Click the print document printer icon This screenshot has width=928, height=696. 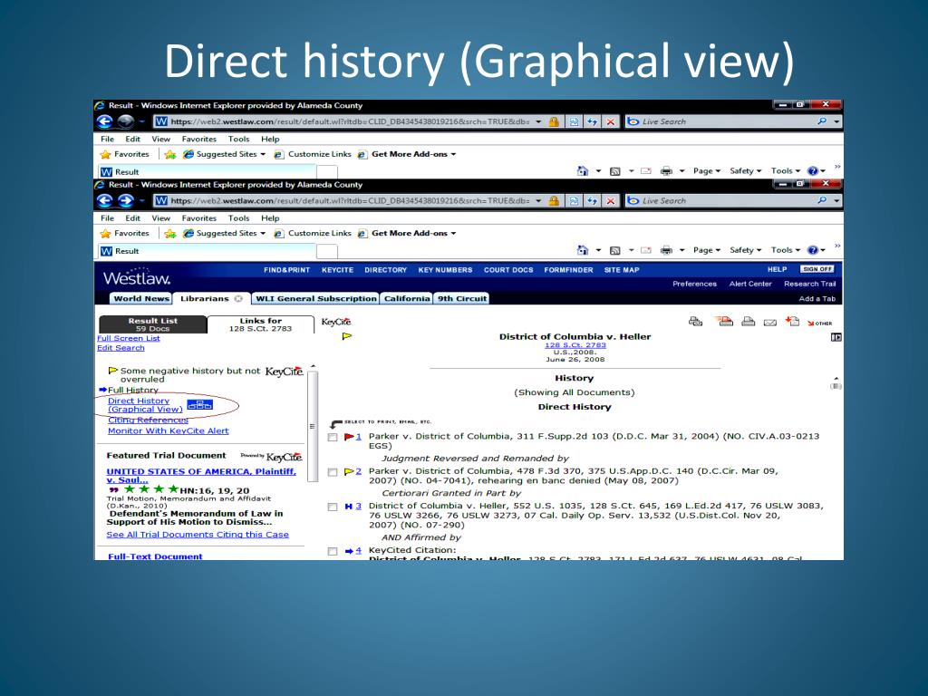[x=748, y=322]
